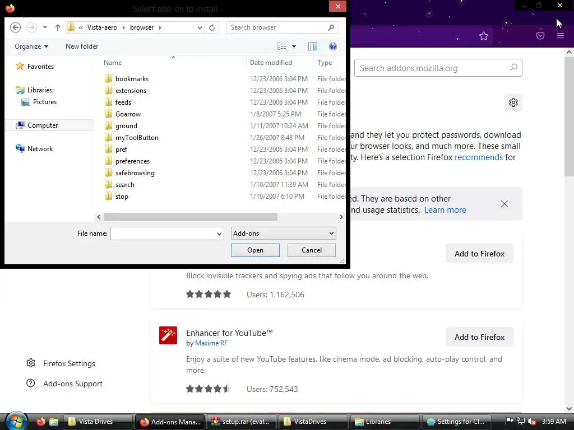Go back in file dialog
574x430 pixels.
tap(15, 27)
